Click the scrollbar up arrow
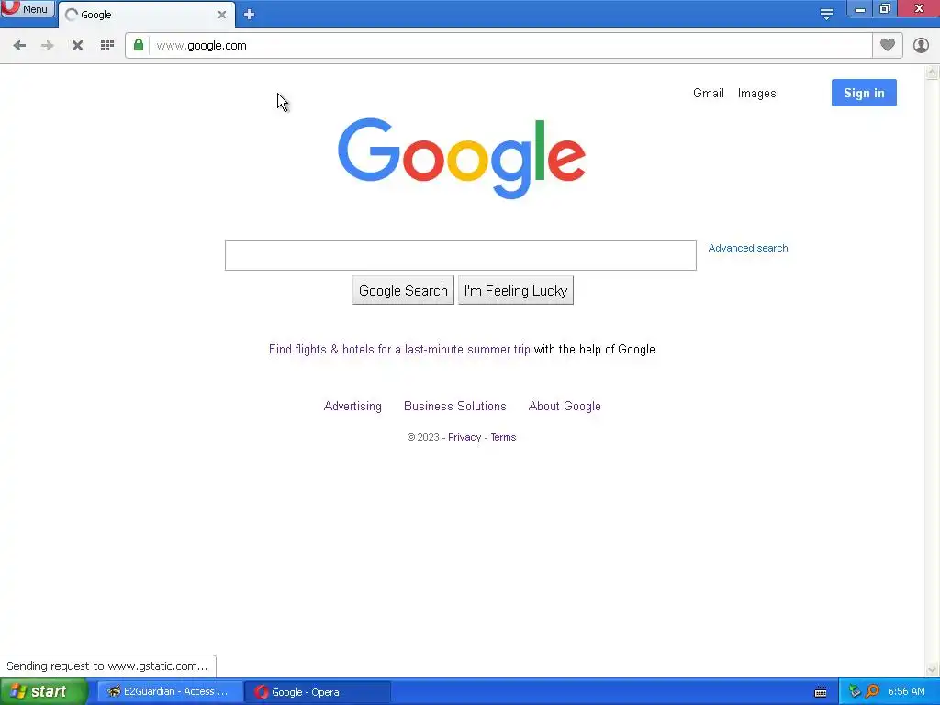The image size is (940, 705). point(932,73)
